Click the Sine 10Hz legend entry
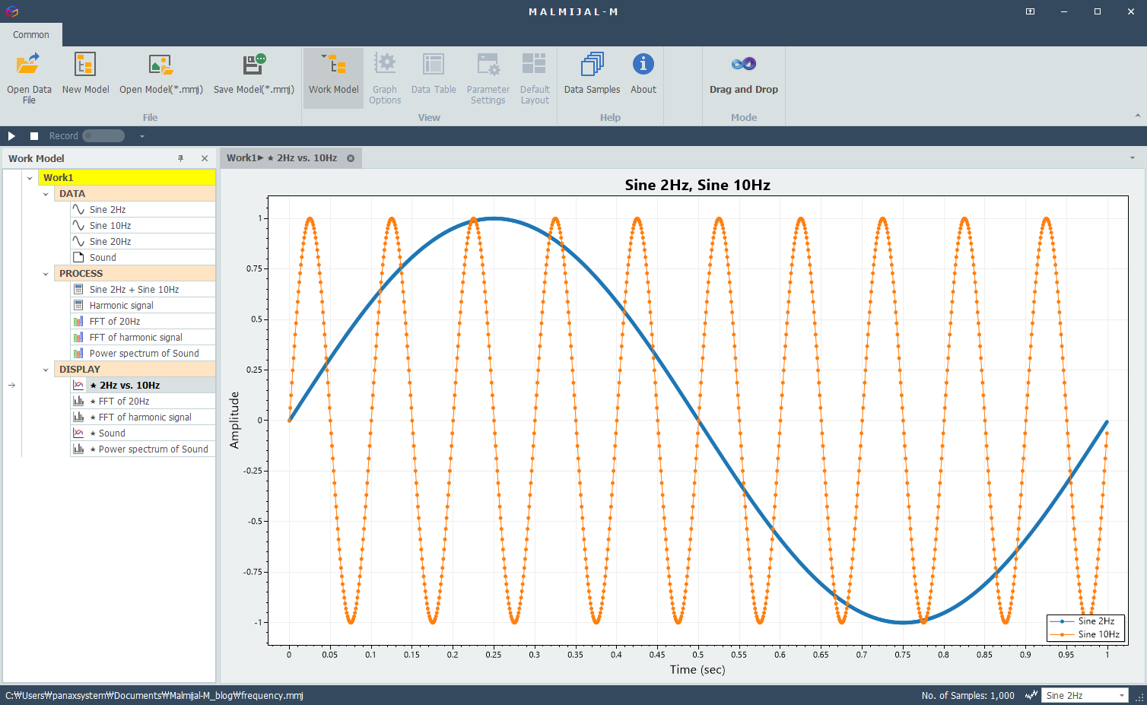The width and height of the screenshot is (1147, 705). click(x=1085, y=634)
